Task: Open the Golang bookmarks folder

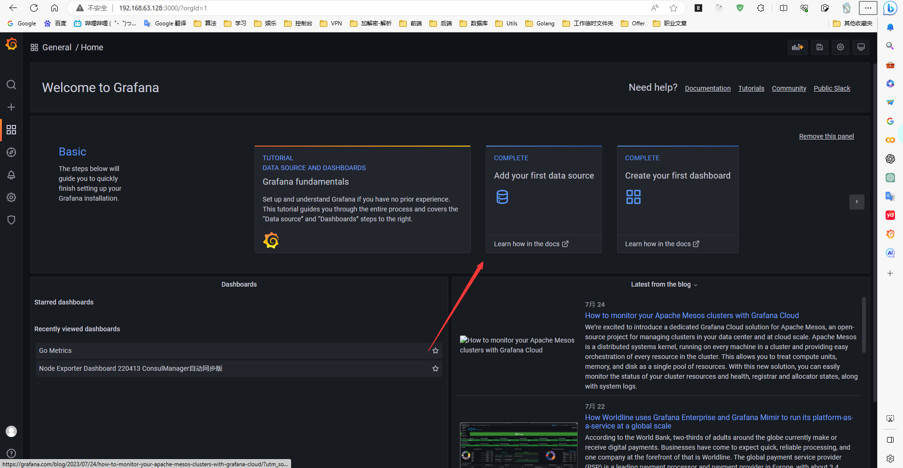Action: 540,23
